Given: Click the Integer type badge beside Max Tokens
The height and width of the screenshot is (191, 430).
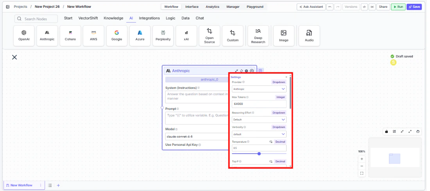Looking at the screenshot, I should [x=281, y=97].
